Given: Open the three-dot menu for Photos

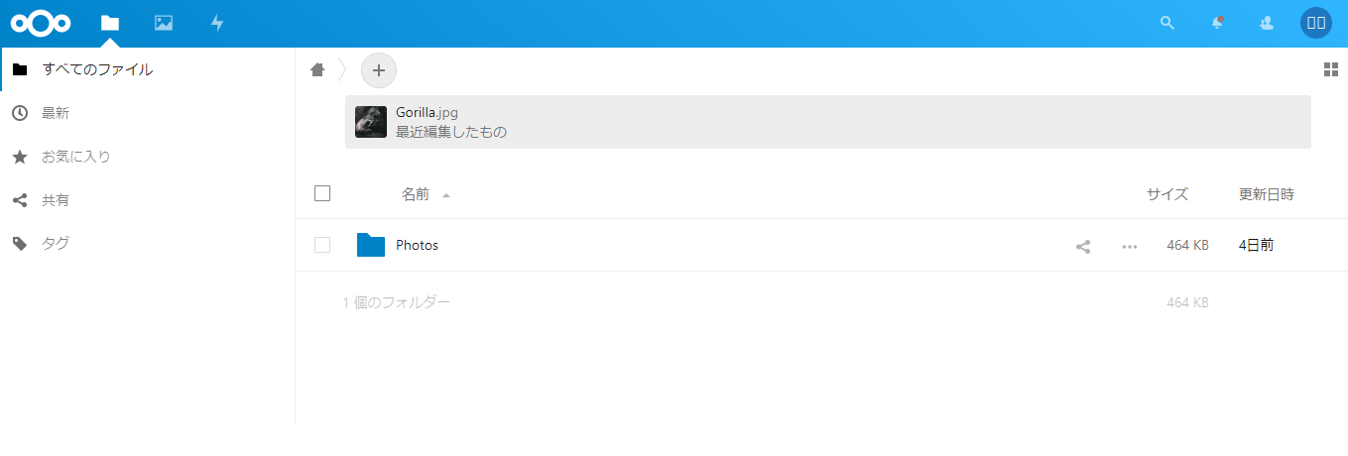Looking at the screenshot, I should coord(1130,246).
